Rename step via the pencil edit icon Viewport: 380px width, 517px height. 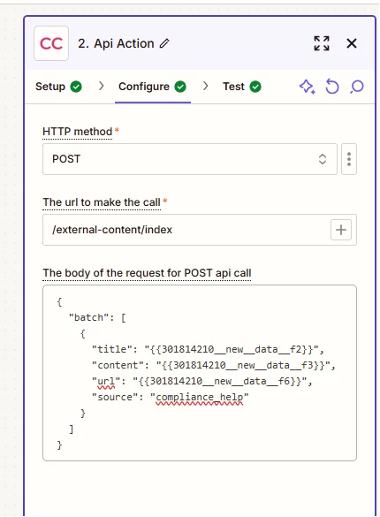[164, 43]
